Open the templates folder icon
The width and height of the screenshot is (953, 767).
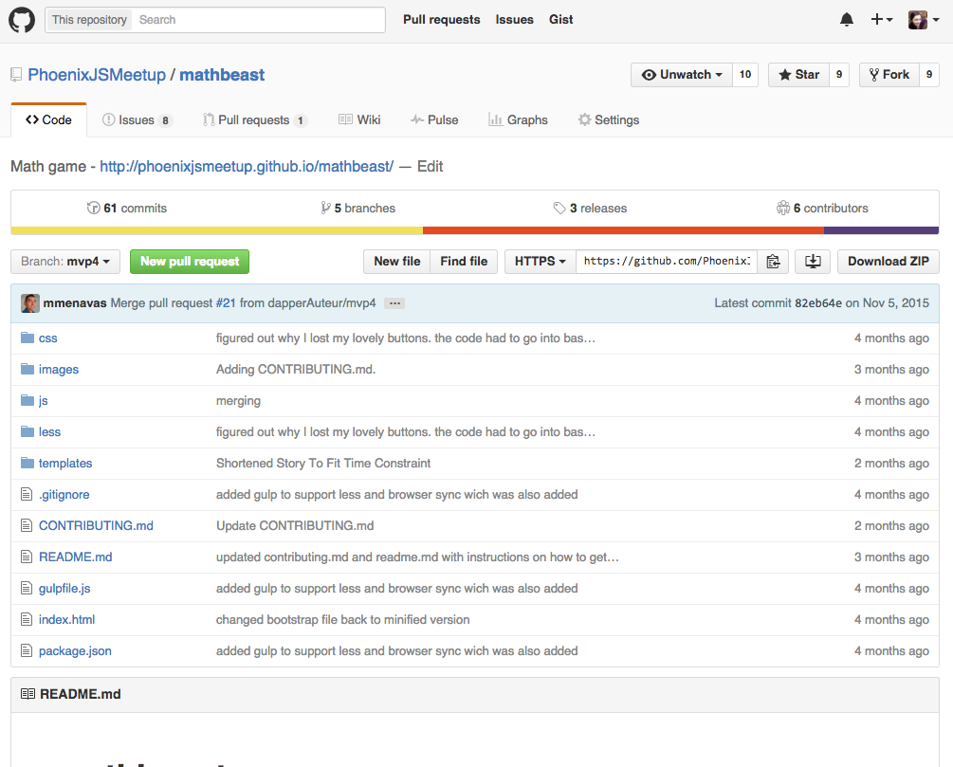pos(27,463)
